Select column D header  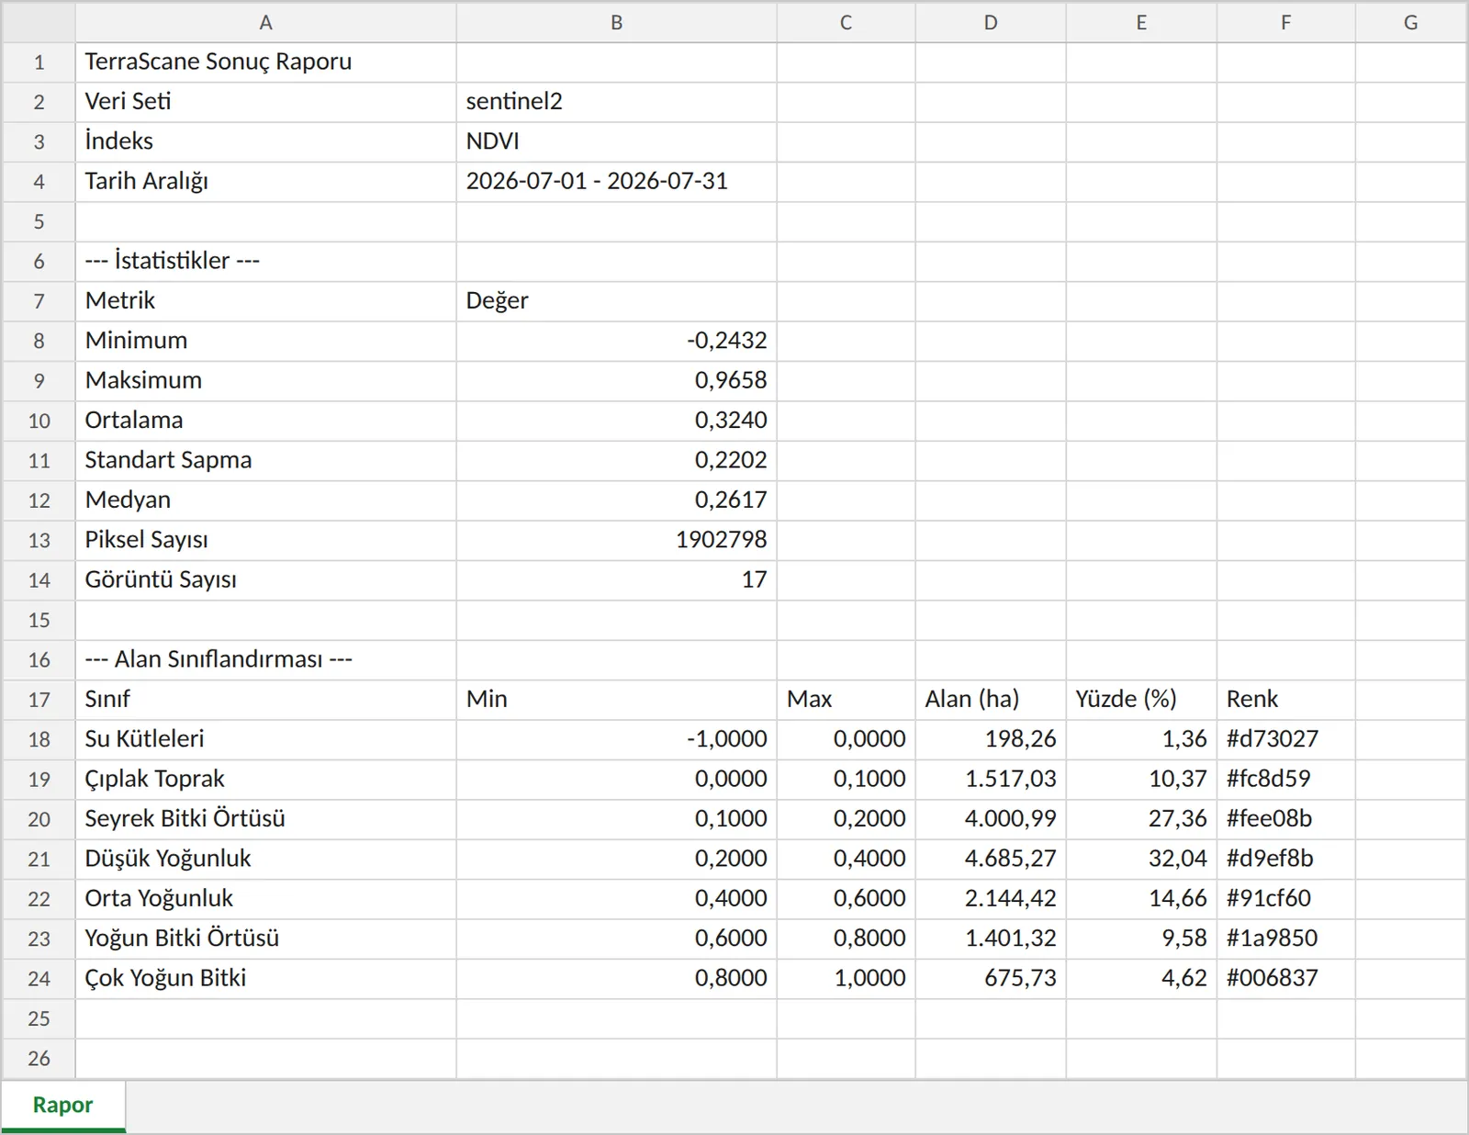tap(991, 22)
